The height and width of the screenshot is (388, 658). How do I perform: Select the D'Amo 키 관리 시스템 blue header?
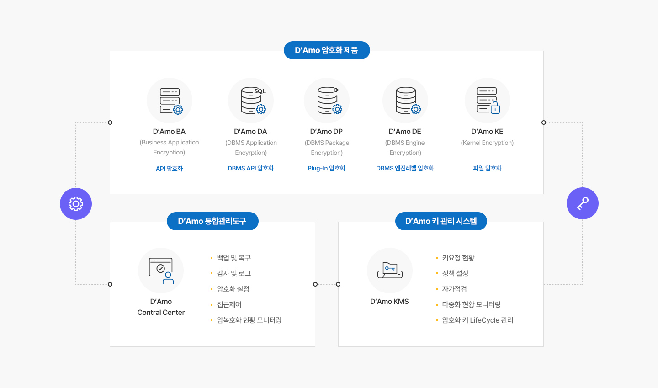point(441,221)
